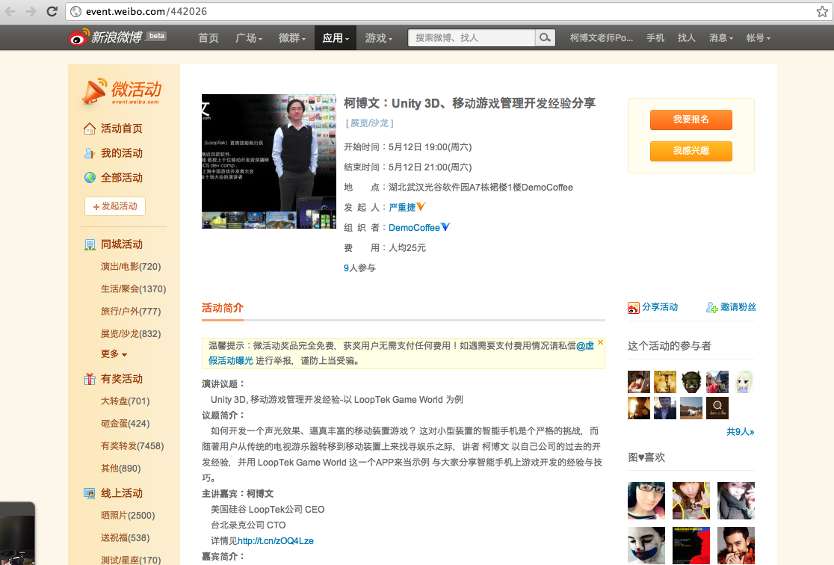Click the event poster image of 柯博文

pyautogui.click(x=268, y=161)
